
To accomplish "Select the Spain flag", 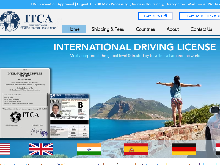I will (136, 149).
